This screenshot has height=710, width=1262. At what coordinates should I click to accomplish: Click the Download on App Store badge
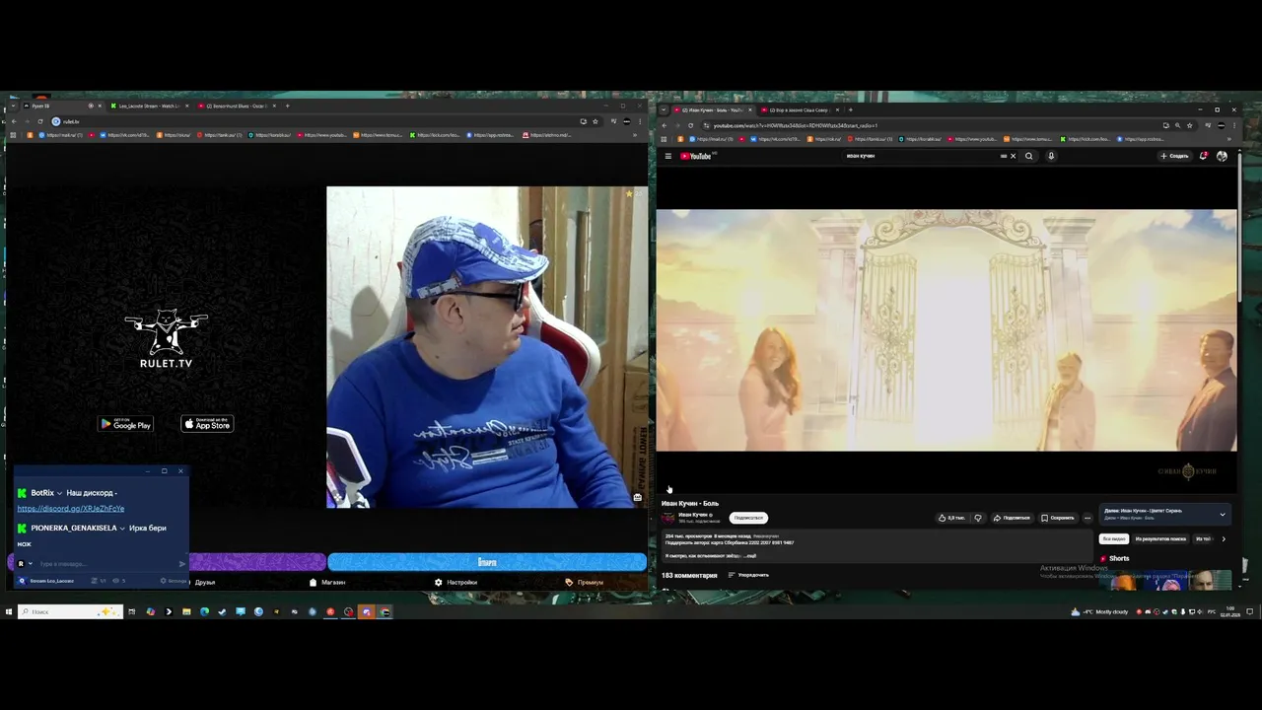click(207, 424)
